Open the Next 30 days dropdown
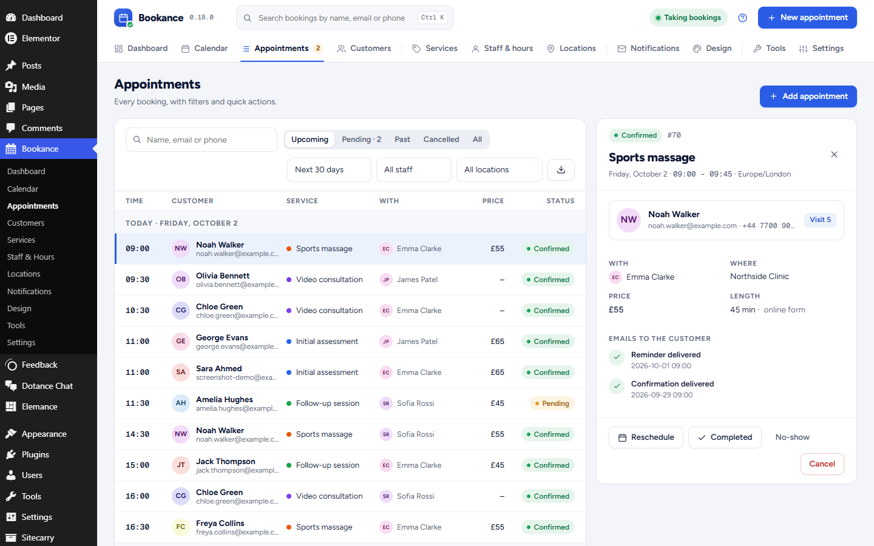Image resolution: width=874 pixels, height=546 pixels. click(329, 170)
